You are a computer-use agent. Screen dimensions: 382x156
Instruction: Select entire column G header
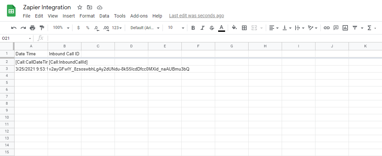232,46
